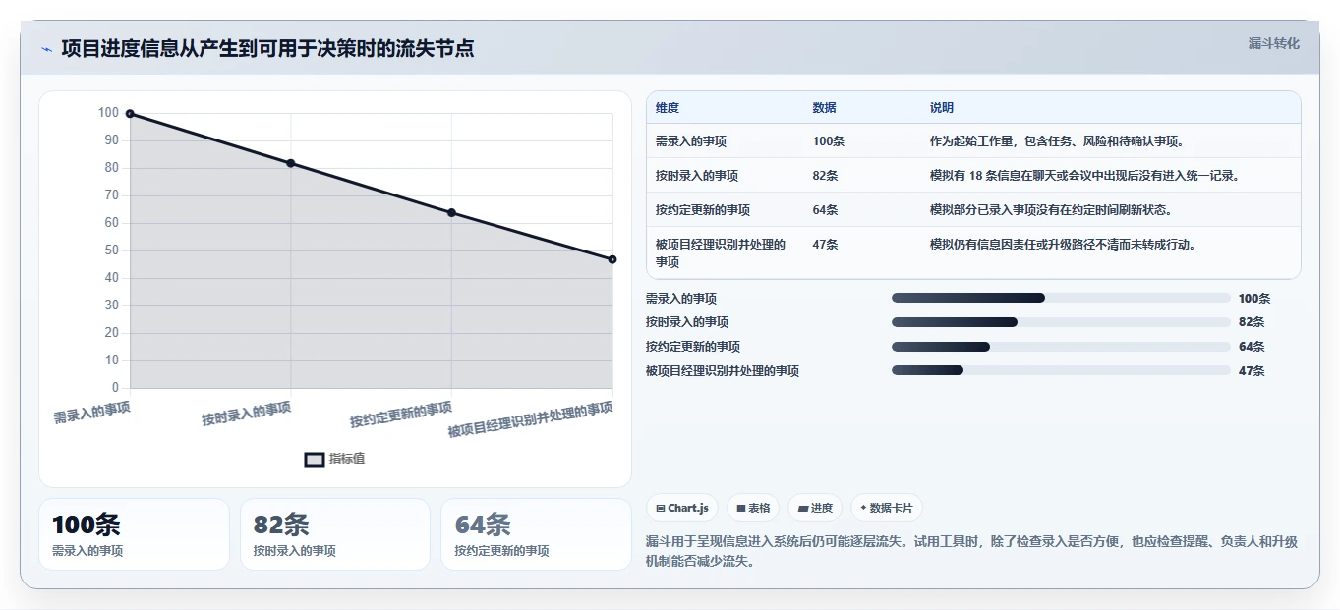Click the chart data point at value 82
This screenshot has width=1340, height=610.
click(291, 163)
